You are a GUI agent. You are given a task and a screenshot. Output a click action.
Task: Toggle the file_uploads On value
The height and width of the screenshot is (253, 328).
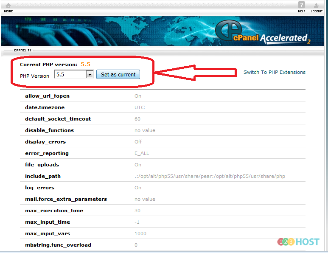coord(138,165)
